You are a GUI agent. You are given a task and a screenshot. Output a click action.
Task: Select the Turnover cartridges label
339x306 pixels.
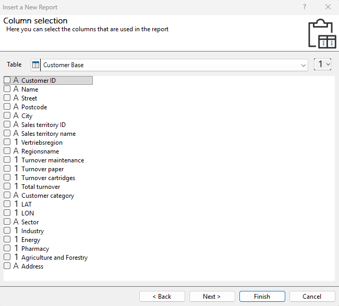coord(48,178)
